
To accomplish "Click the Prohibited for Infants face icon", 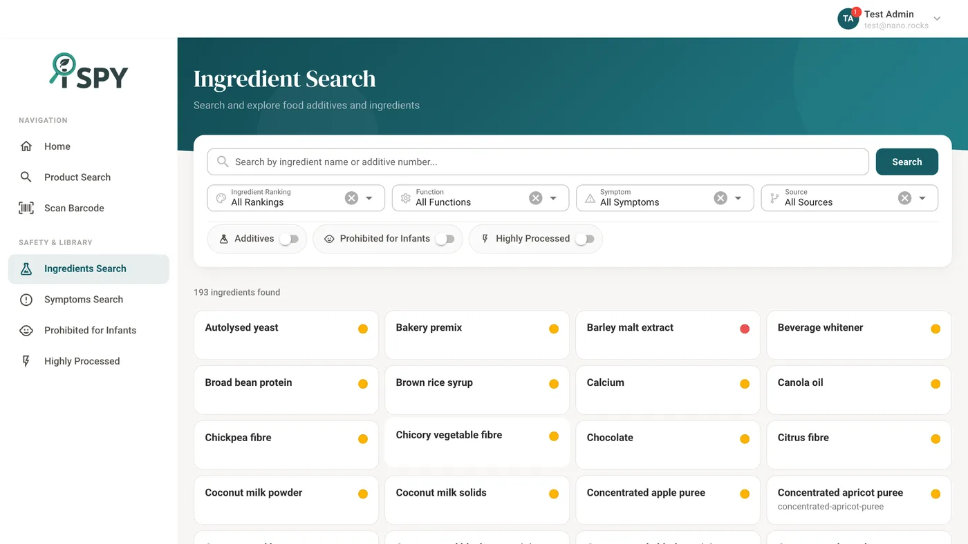I will pos(26,330).
